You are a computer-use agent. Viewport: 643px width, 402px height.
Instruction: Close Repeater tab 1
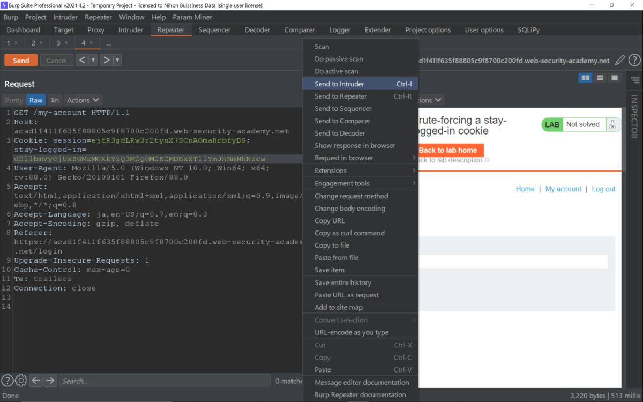point(16,43)
